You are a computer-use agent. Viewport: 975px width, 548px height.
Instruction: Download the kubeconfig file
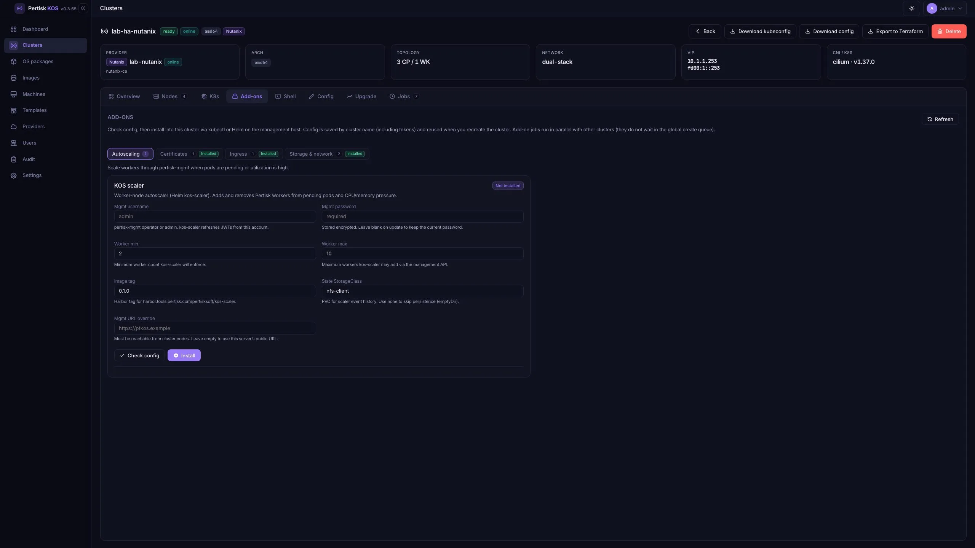pyautogui.click(x=760, y=31)
